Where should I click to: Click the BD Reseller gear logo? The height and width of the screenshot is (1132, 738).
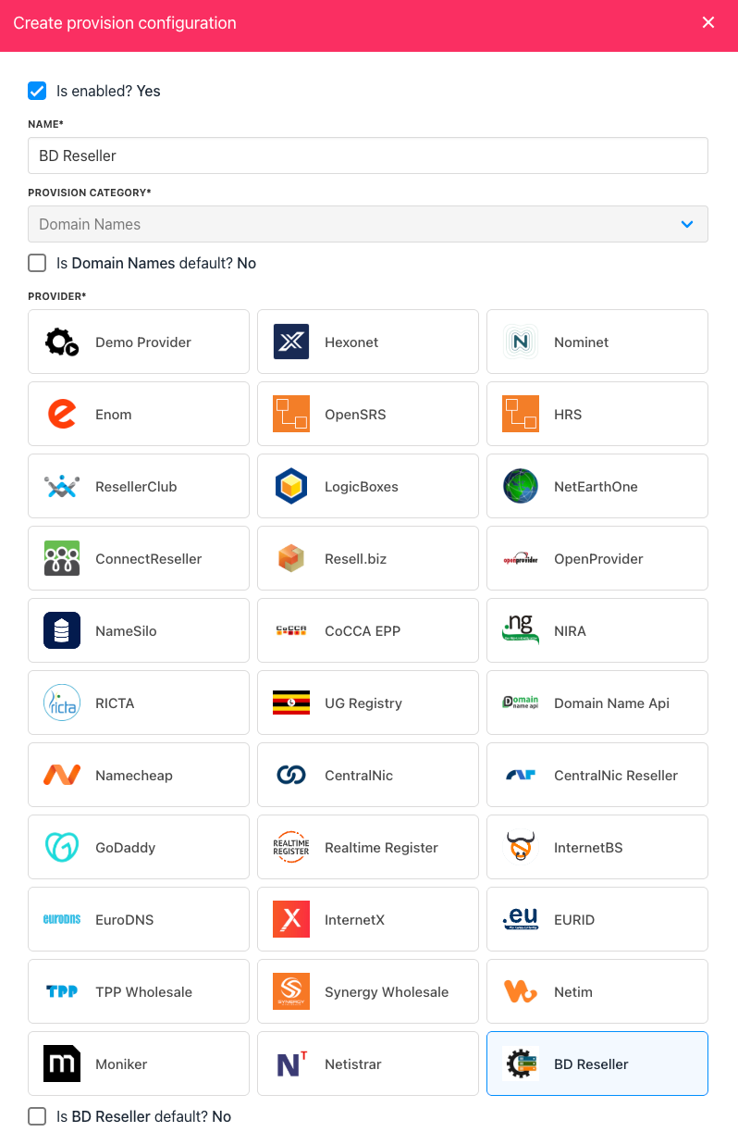pyautogui.click(x=521, y=1064)
